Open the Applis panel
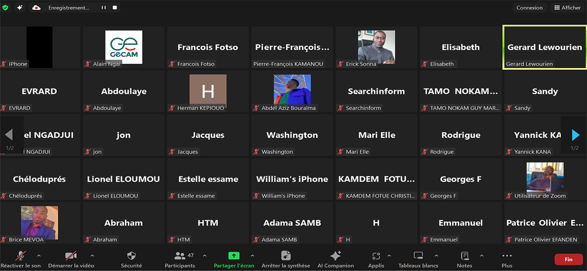587x271 pixels. [x=376, y=259]
